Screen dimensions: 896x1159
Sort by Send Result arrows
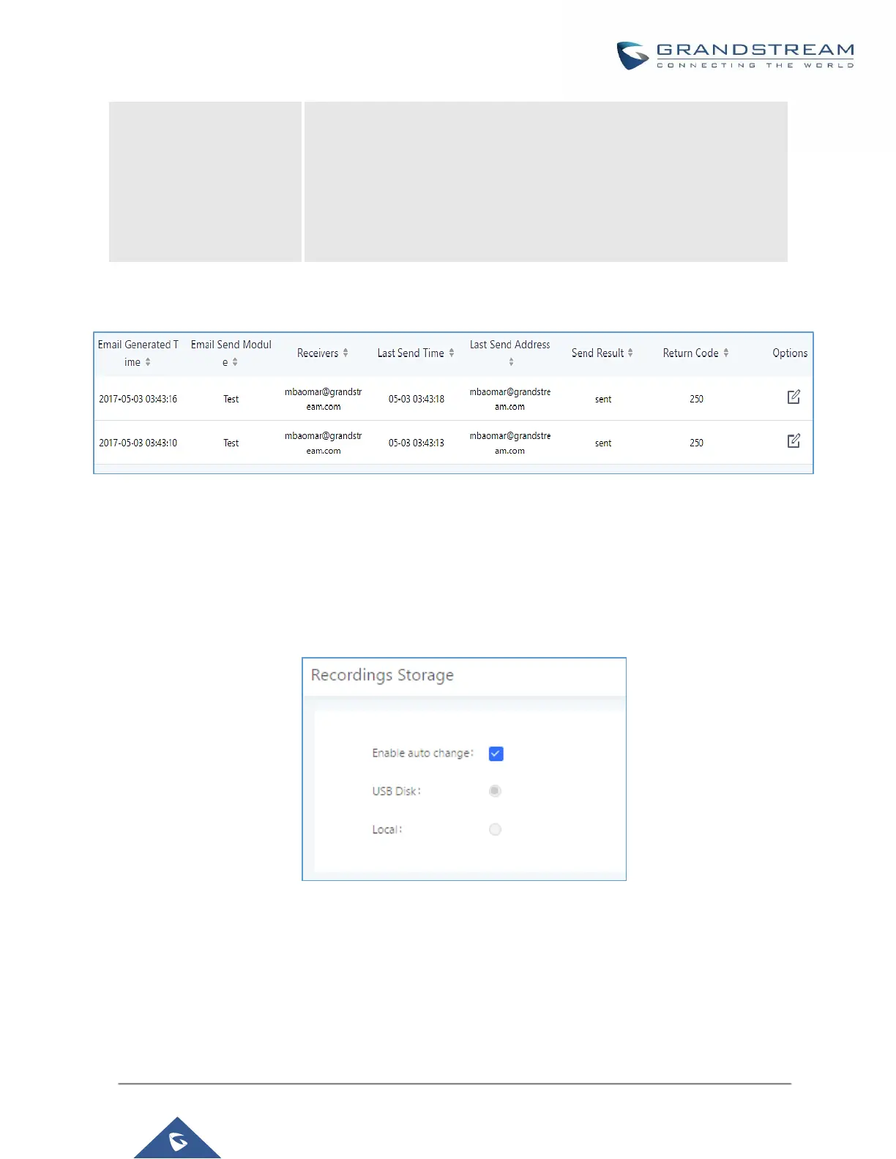(630, 353)
